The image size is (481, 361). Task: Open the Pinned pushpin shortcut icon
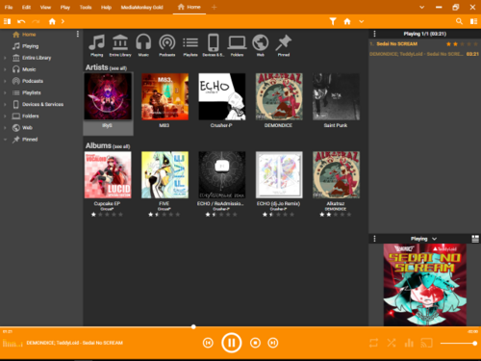pos(284,42)
